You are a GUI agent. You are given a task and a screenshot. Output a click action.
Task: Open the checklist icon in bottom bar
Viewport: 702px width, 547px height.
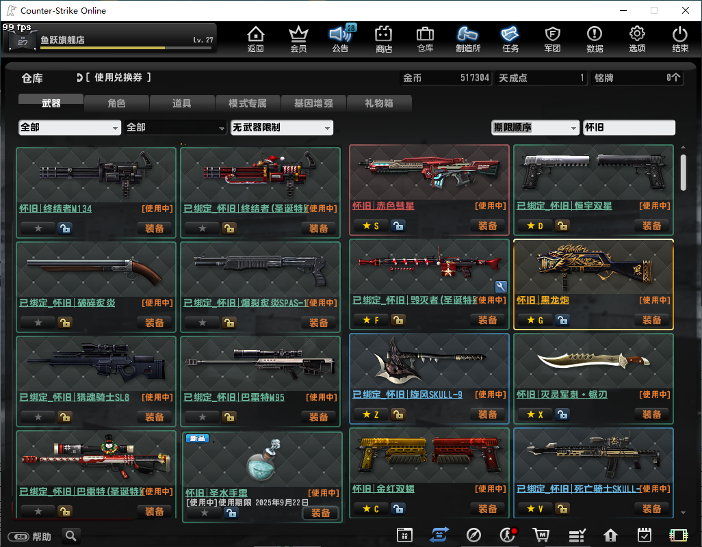tap(577, 535)
